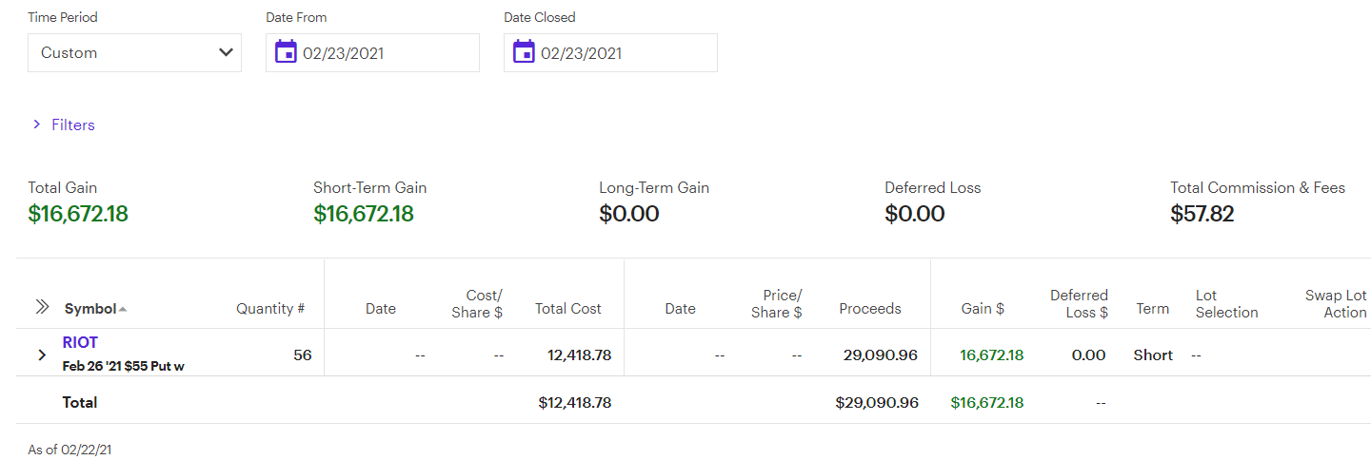Expand the Filters section

[x=64, y=125]
